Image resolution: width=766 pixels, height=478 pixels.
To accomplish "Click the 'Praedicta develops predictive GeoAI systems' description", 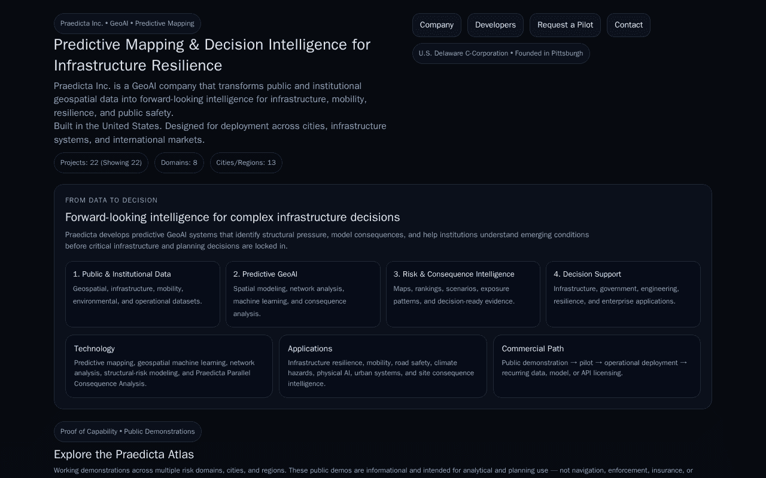I will click(327, 240).
